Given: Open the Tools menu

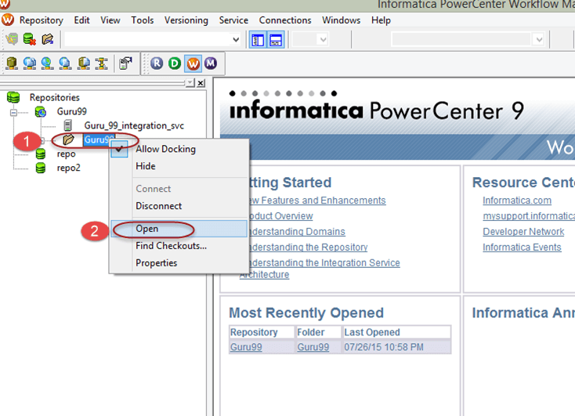Looking at the screenshot, I should pos(143,20).
